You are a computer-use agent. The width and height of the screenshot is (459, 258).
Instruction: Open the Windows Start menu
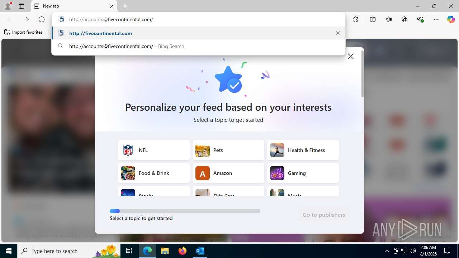click(9, 251)
